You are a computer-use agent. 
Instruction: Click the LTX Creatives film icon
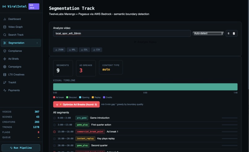click(5, 75)
